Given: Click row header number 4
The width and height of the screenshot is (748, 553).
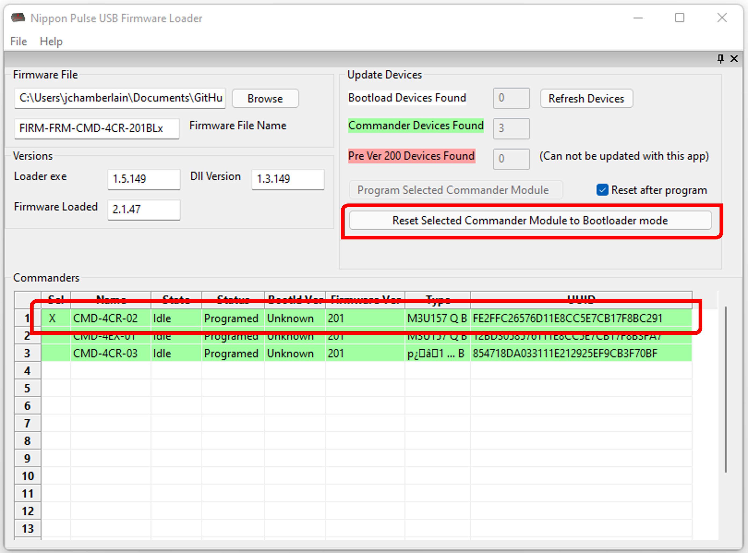Looking at the screenshot, I should (x=28, y=371).
